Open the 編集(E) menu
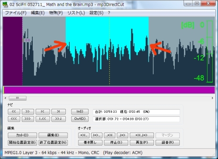Viewport: 218px width, 159px height. pos(37,13)
